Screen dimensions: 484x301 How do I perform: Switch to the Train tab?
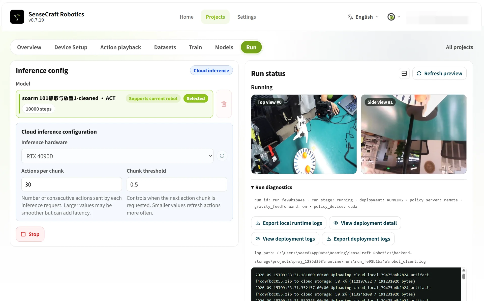[195, 47]
